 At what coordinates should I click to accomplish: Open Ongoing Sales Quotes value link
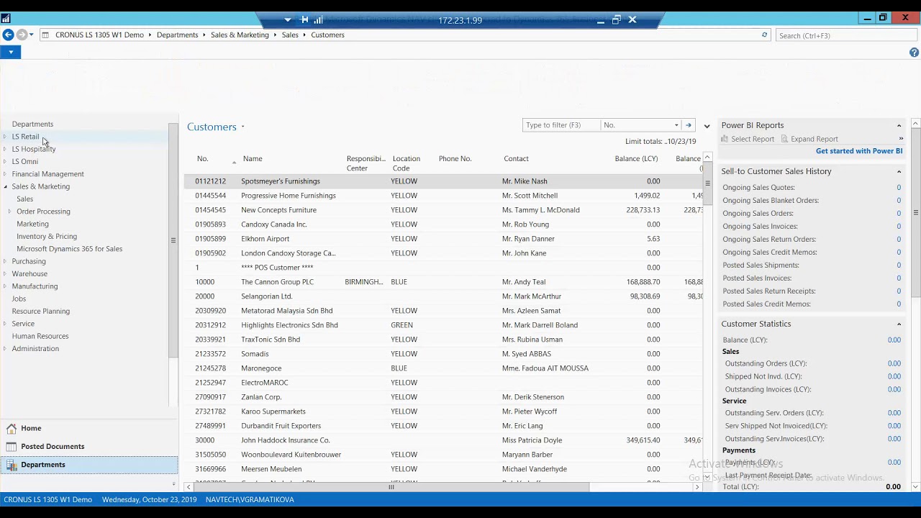pos(899,188)
